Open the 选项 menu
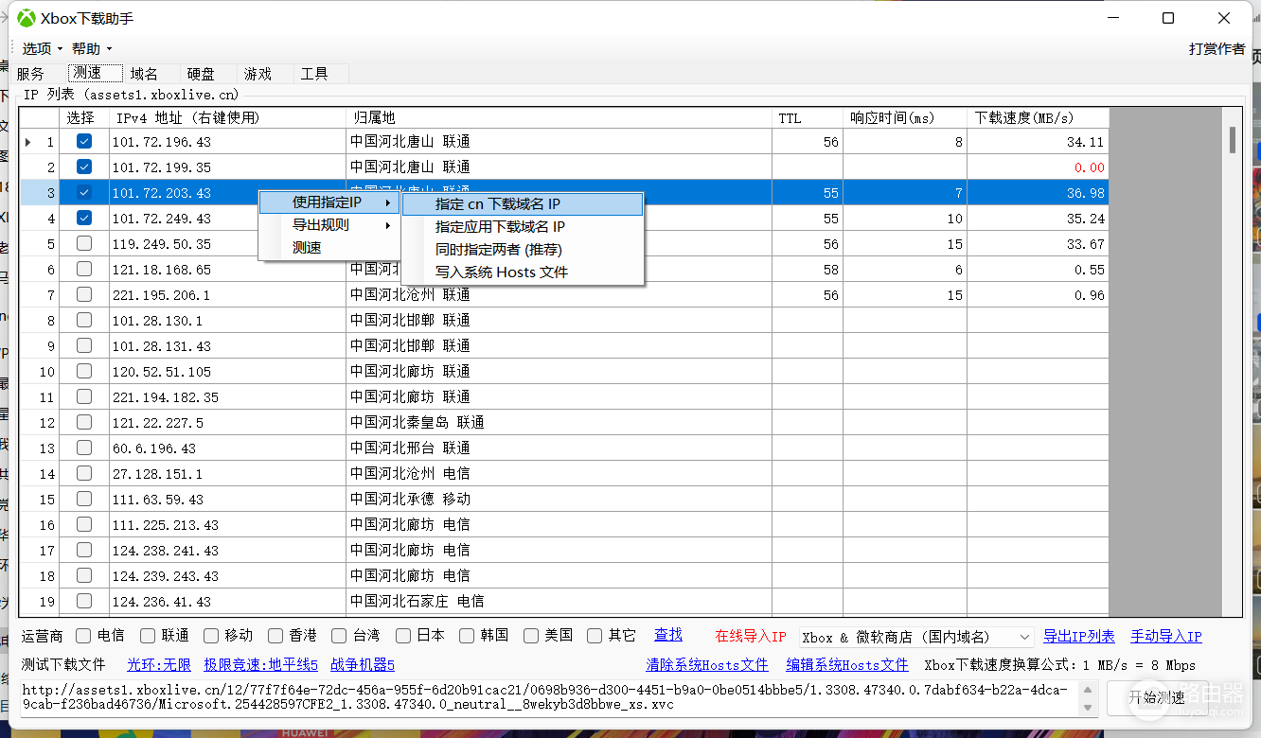Viewport: 1261px width, 738px height. coord(42,48)
